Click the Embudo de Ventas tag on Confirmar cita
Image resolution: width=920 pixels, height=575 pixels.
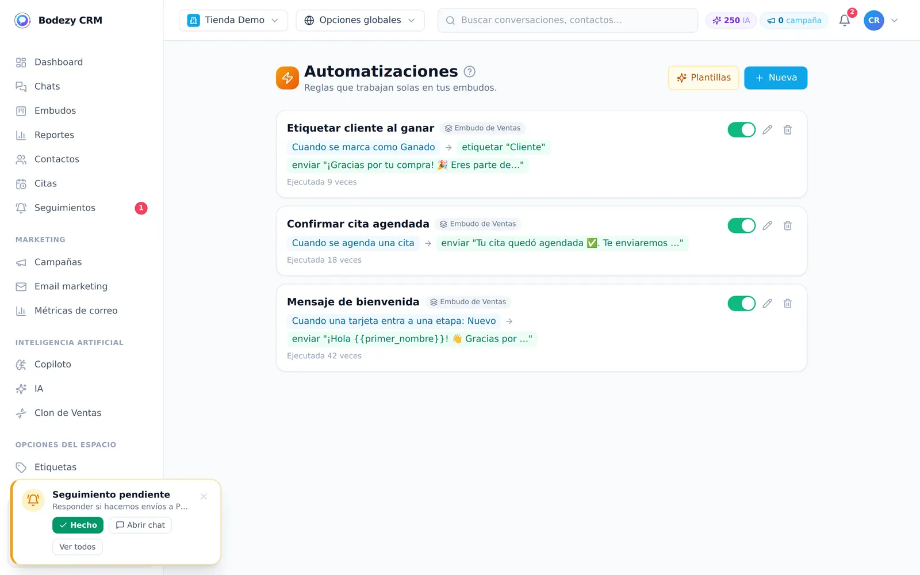(478, 224)
